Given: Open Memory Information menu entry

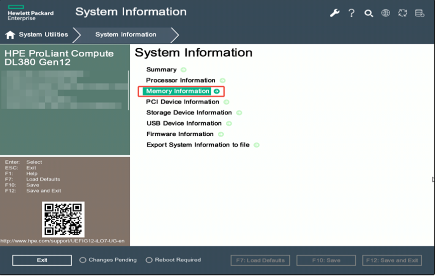Looking at the screenshot, I should click(178, 91).
